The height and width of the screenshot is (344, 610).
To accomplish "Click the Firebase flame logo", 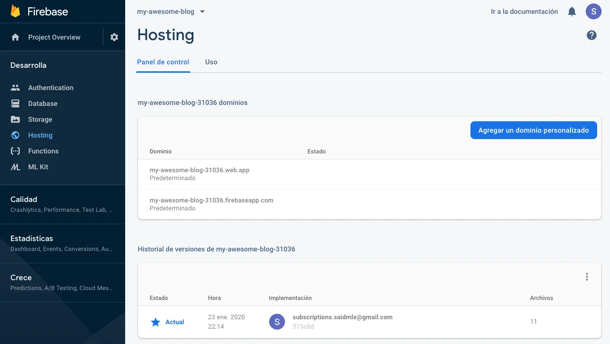I will tap(15, 11).
